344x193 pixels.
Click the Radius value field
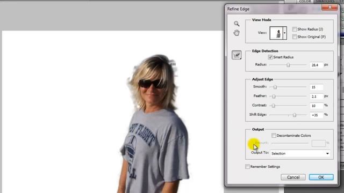[317, 65]
